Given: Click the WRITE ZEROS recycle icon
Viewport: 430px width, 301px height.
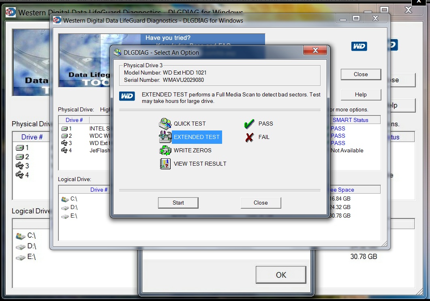Looking at the screenshot, I should 165,150.
